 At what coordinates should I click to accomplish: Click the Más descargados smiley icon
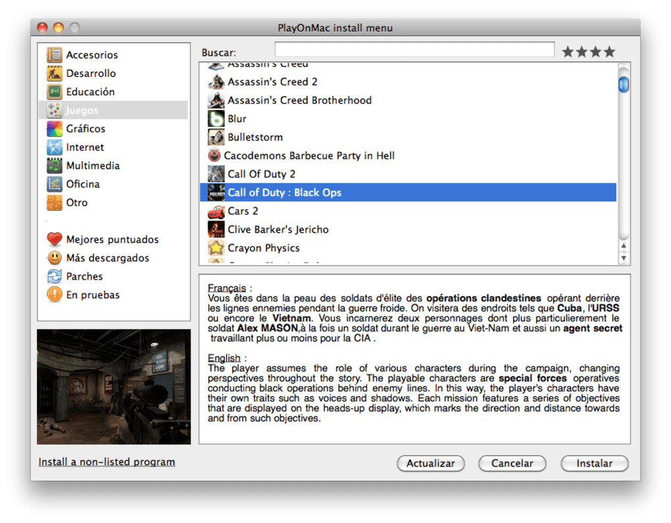coord(55,258)
